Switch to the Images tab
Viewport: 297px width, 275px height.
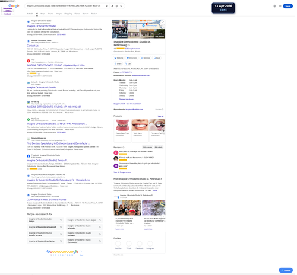[59, 14]
